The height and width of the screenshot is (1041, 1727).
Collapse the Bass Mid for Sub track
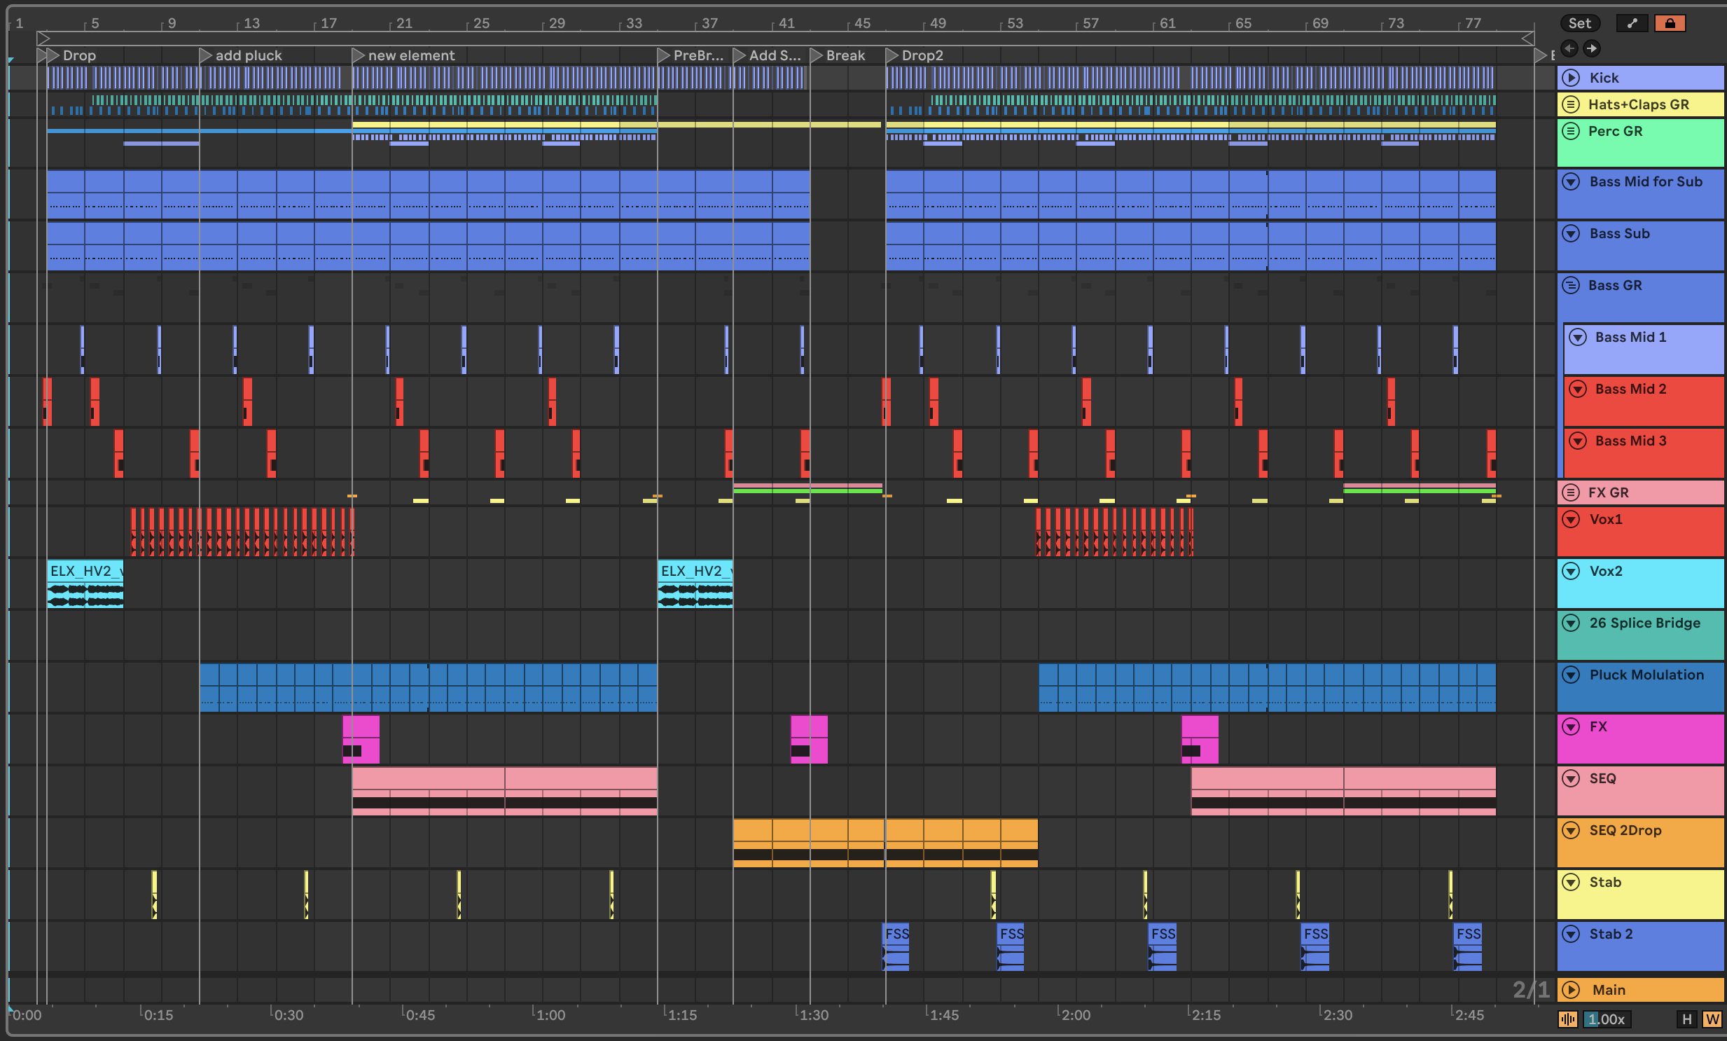[x=1571, y=181]
